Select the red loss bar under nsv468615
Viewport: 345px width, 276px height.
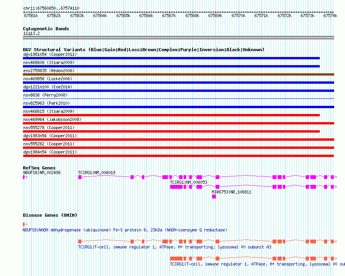(x=171, y=116)
